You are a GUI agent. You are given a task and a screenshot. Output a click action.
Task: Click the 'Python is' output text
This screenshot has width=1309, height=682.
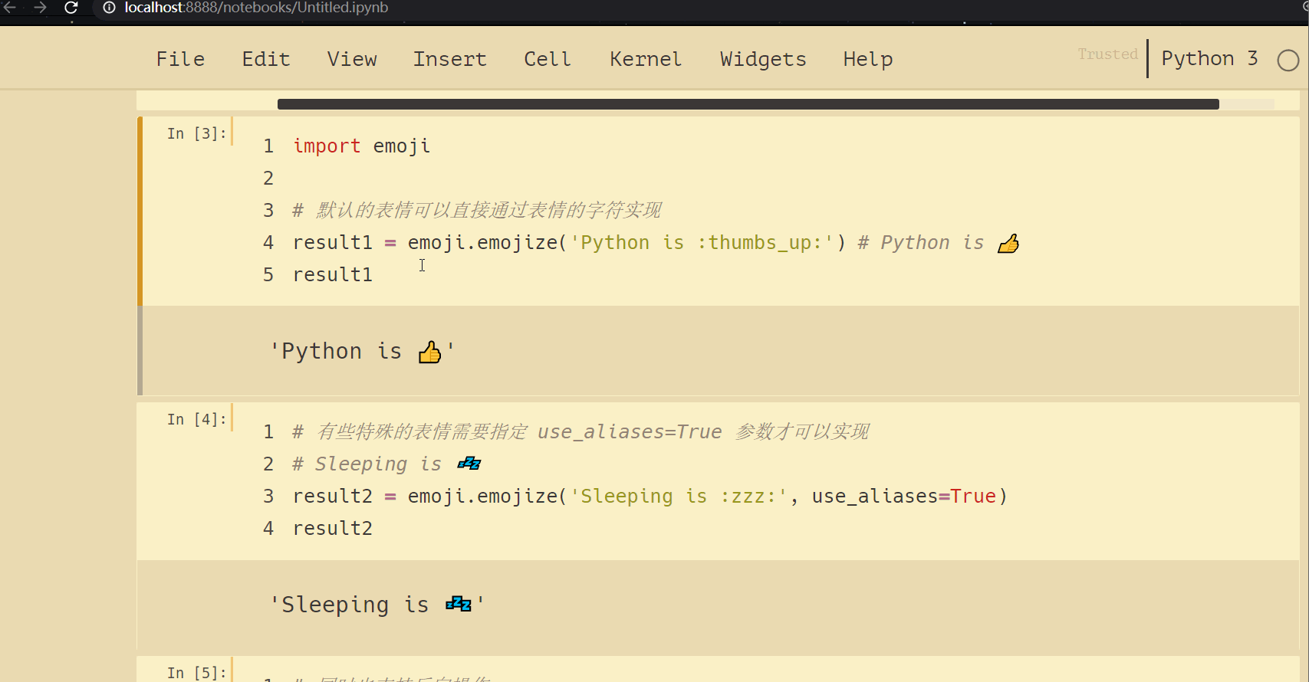point(341,351)
